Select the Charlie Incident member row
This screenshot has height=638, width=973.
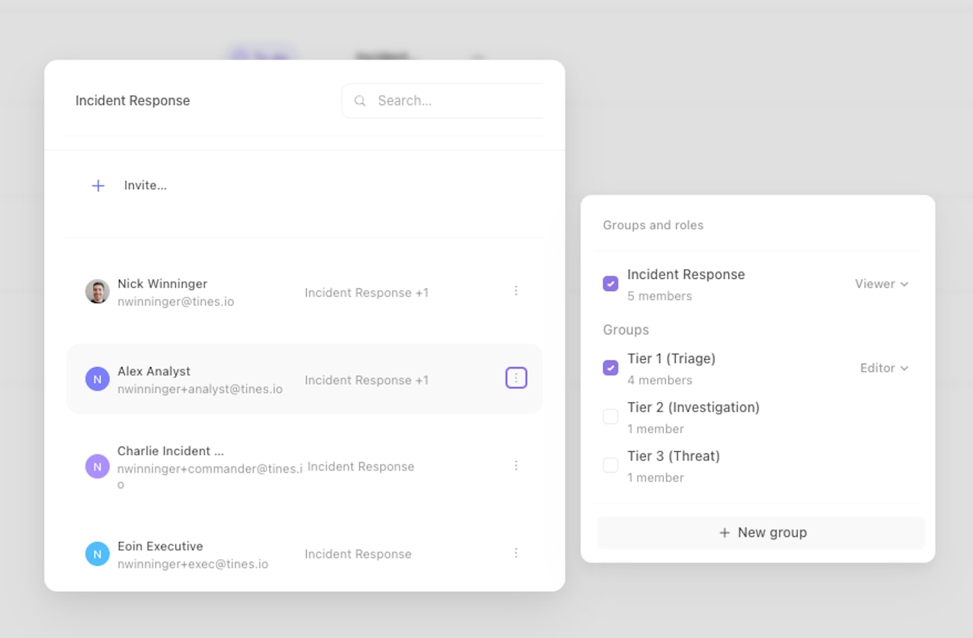coord(225,466)
